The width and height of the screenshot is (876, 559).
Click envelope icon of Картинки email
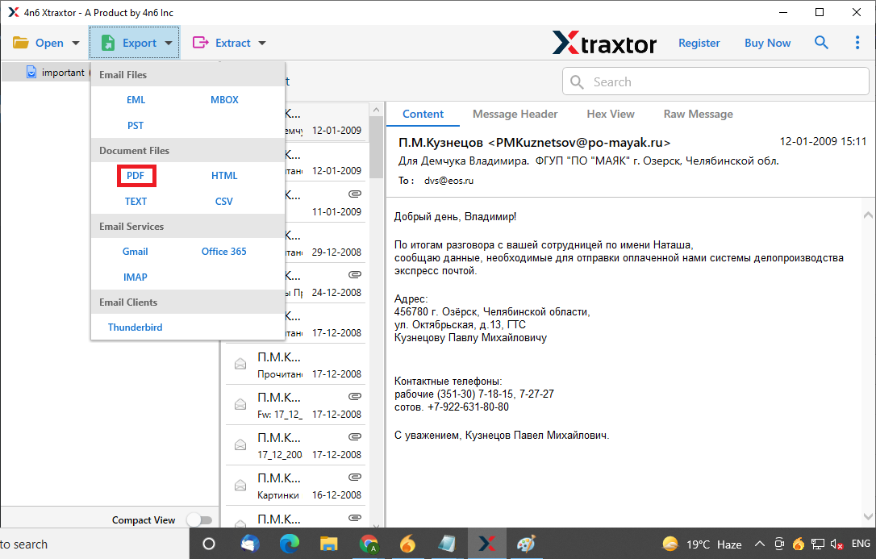(x=240, y=485)
